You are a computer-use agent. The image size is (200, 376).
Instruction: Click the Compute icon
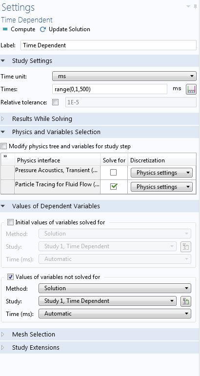tap(5, 29)
